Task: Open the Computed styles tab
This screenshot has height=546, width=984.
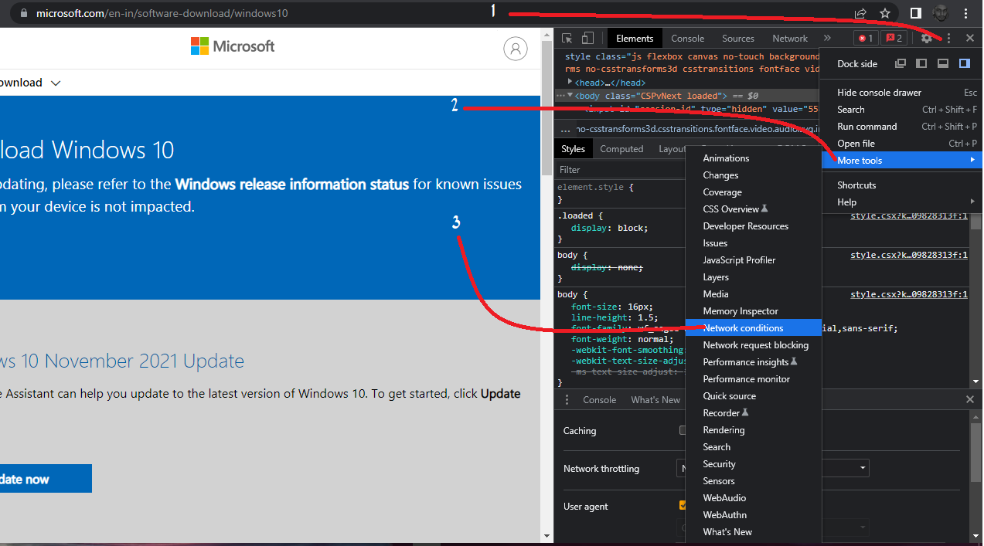Action: coord(621,149)
